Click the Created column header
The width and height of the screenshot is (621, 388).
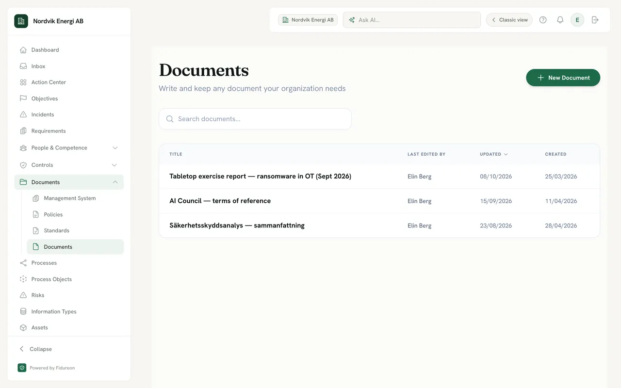pyautogui.click(x=556, y=154)
